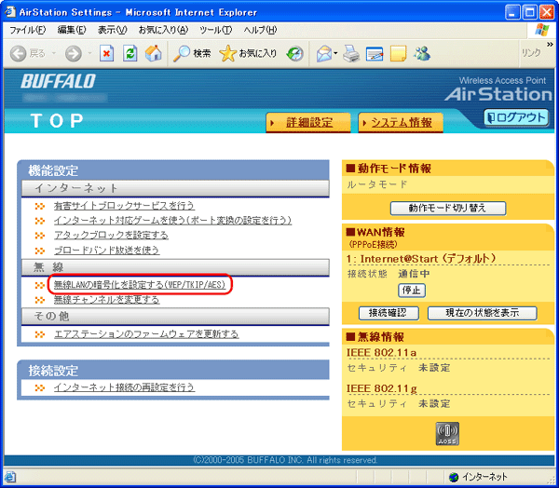Image resolution: width=559 pixels, height=488 pixels.
Task: Open the 表示(V) menu
Action: (x=113, y=30)
